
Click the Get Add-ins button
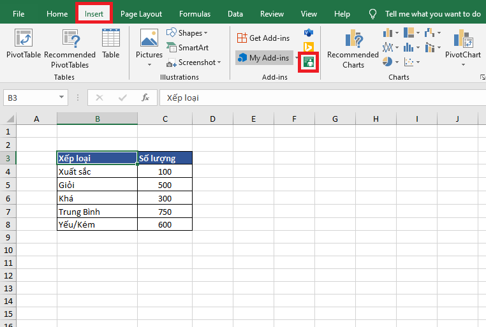coord(263,38)
